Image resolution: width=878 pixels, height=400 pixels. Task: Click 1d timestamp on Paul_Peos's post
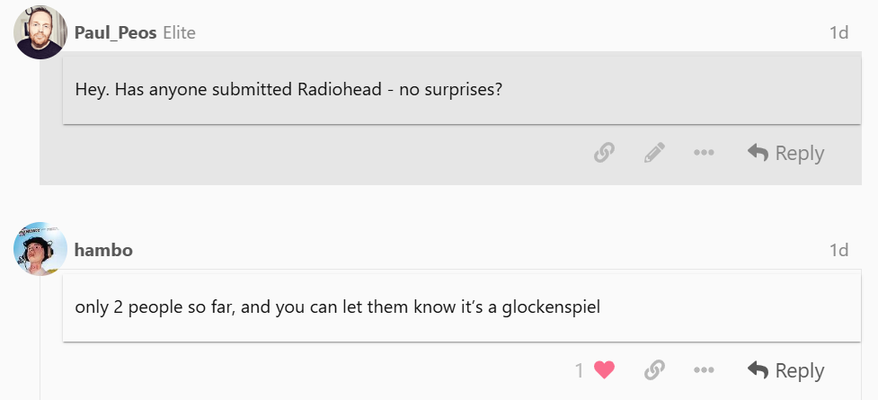[838, 32]
